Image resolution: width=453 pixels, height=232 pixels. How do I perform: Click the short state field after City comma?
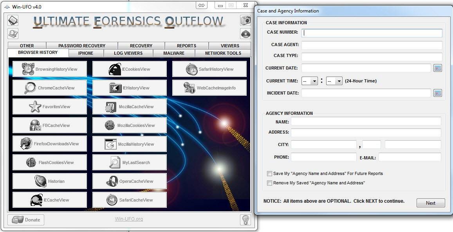point(372,145)
